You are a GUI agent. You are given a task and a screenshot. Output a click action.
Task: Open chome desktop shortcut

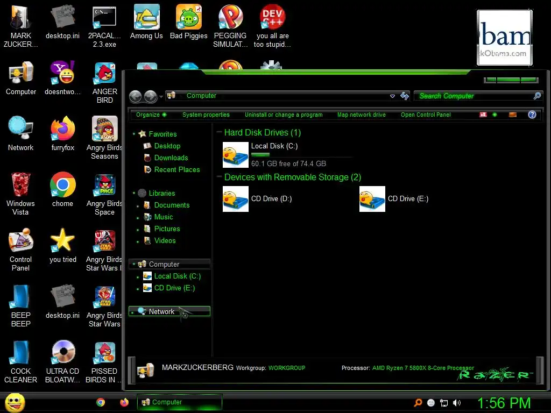pyautogui.click(x=62, y=190)
